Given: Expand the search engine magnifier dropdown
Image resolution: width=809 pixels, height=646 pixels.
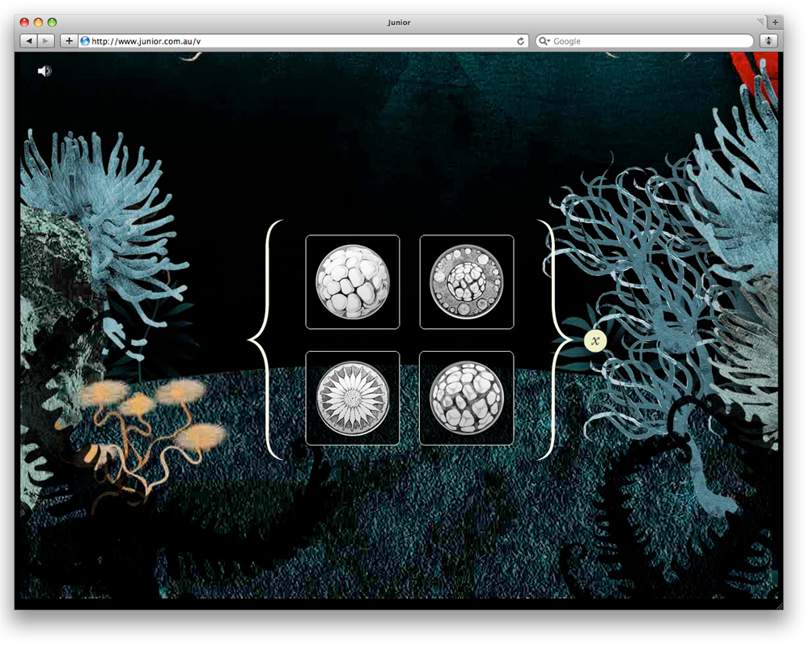Looking at the screenshot, I should pos(544,41).
